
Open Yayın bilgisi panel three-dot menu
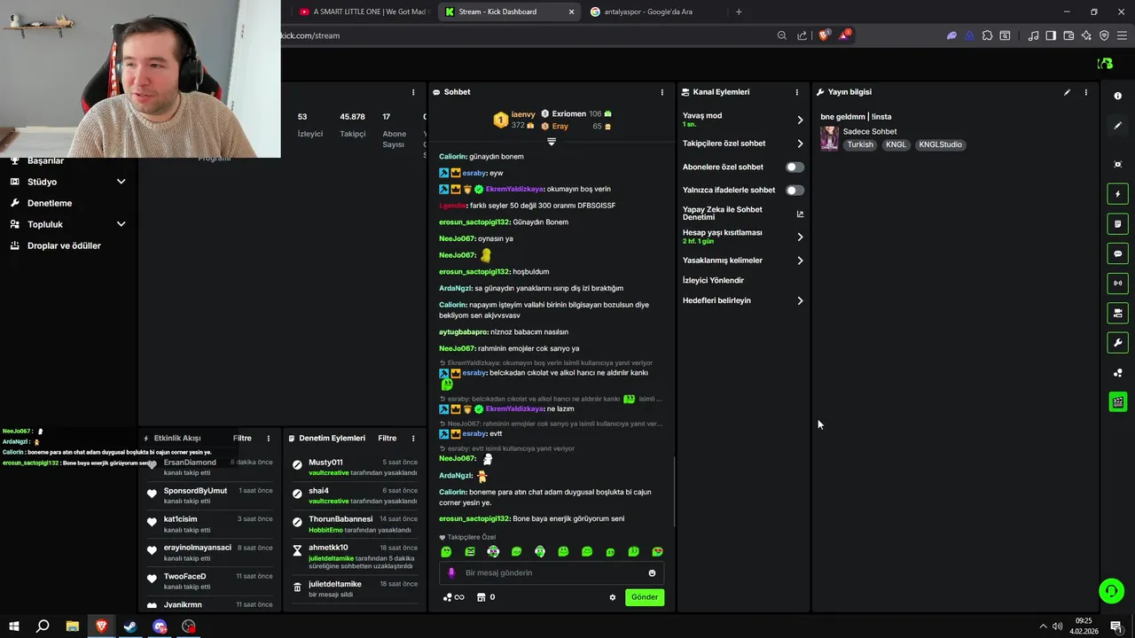coord(1085,92)
